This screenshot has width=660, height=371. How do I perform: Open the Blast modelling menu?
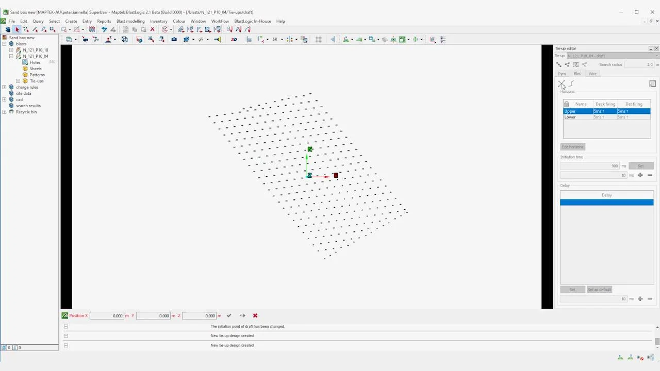(x=130, y=21)
